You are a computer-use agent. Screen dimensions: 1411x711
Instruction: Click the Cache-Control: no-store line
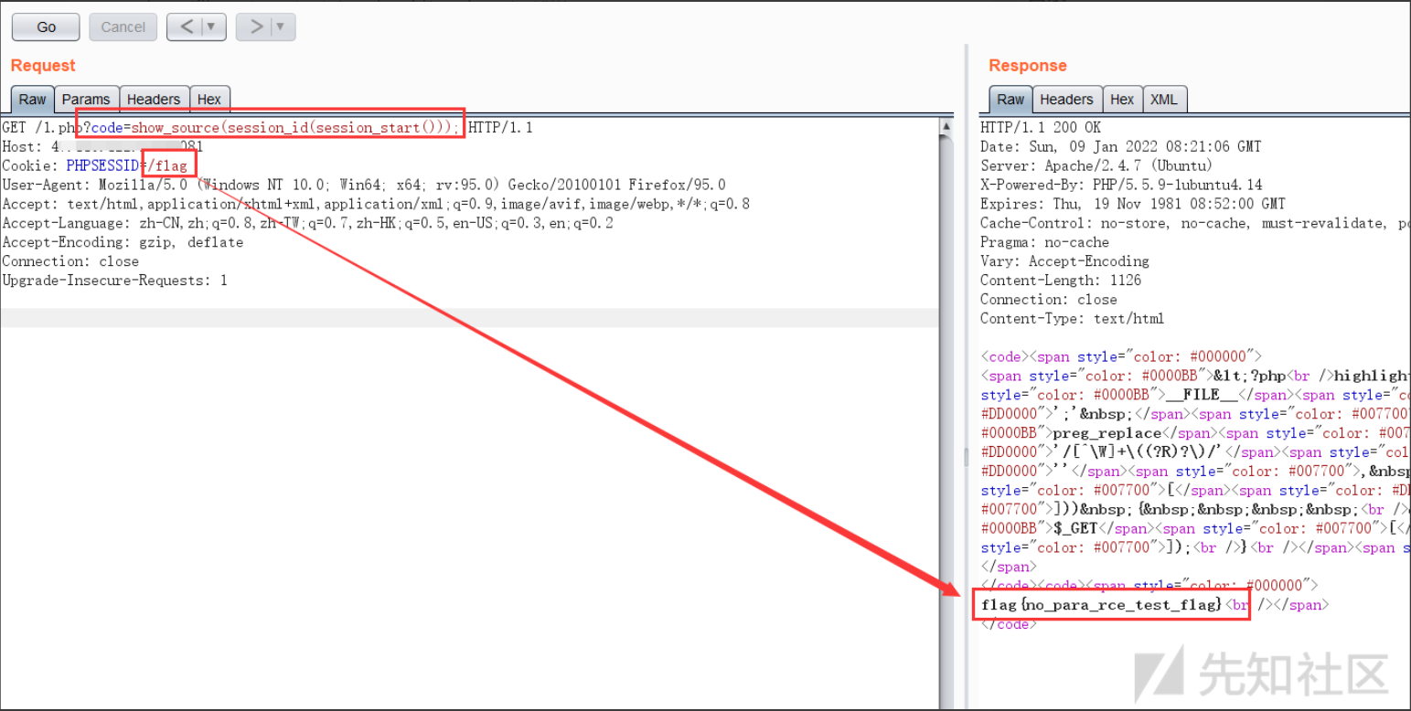[x=1194, y=223]
